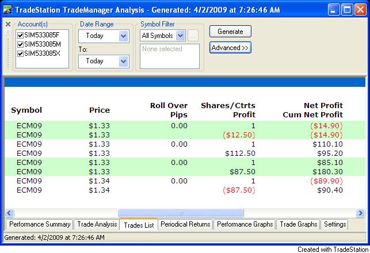Click the ($87.50) loss value
370x253 pixels.
click(239, 190)
